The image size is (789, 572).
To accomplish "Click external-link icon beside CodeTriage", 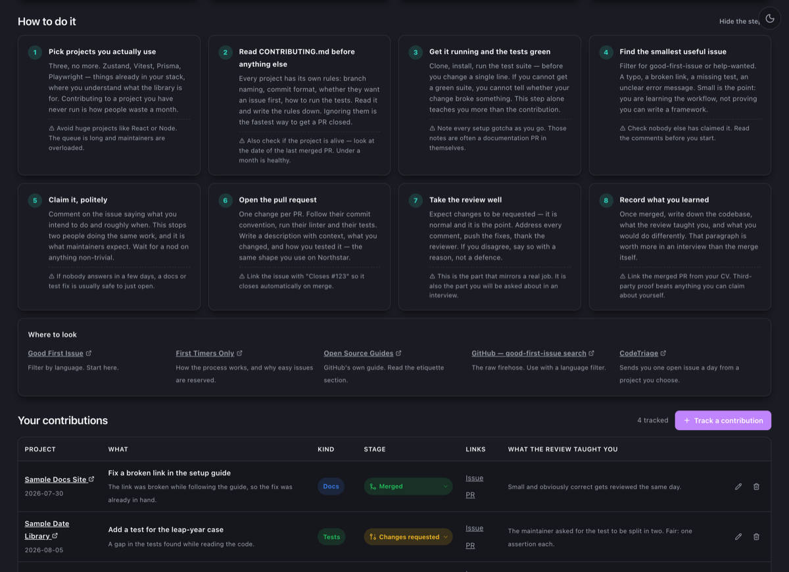I will coord(663,353).
